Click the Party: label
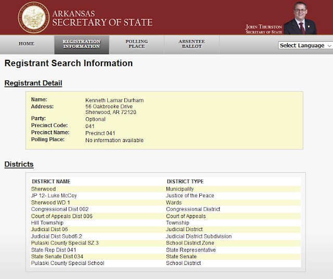 pos(39,118)
